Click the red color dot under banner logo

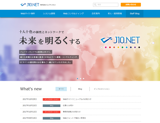point(110,47)
